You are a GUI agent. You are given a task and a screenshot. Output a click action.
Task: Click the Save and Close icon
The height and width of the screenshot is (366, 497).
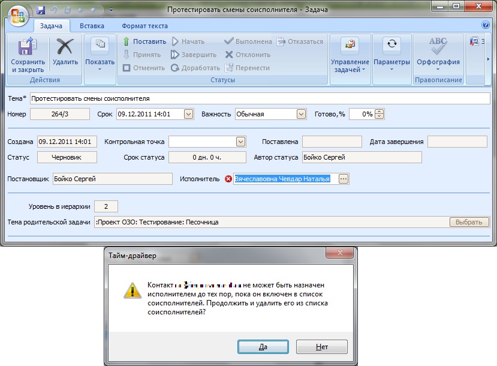[28, 47]
